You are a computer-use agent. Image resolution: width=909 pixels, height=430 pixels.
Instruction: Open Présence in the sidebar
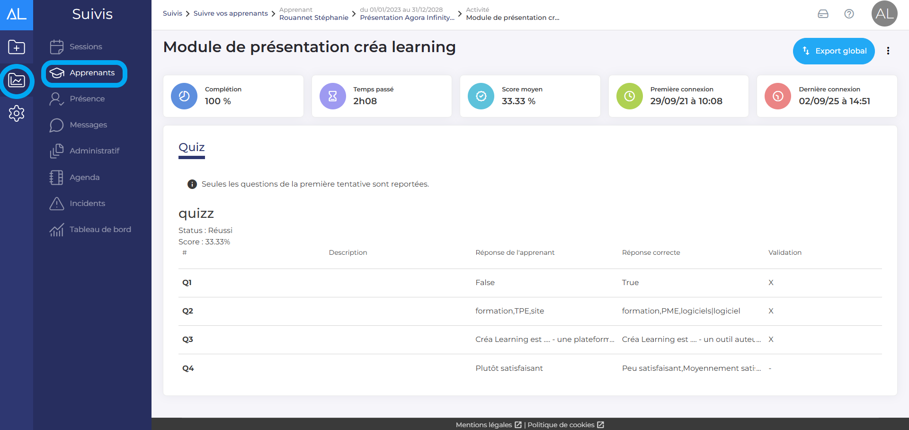87,99
